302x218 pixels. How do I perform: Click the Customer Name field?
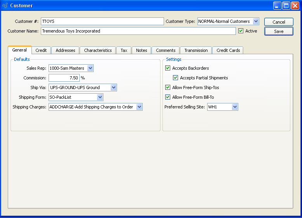138,31
